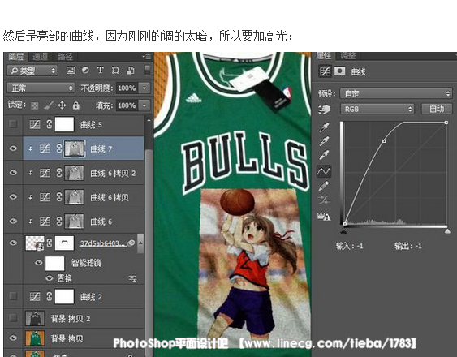This screenshot has height=357, width=457.
Task: Select the smart object filter icon
Action: [x=130, y=71]
